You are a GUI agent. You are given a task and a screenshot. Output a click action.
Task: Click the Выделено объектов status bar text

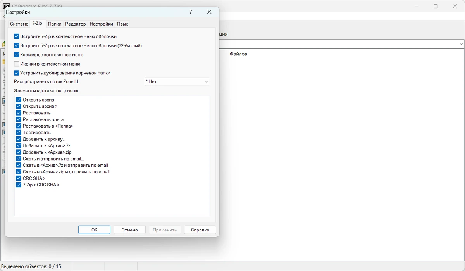[31, 266]
